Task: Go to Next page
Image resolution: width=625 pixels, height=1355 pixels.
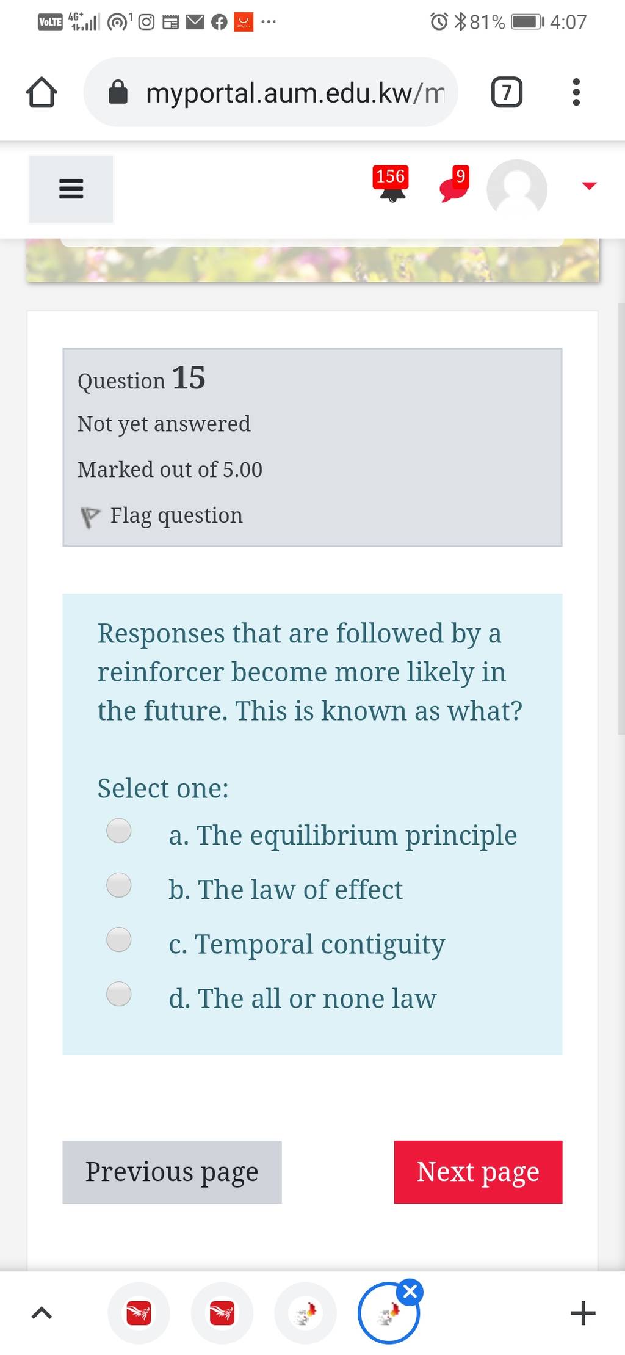Action: 478,1172
